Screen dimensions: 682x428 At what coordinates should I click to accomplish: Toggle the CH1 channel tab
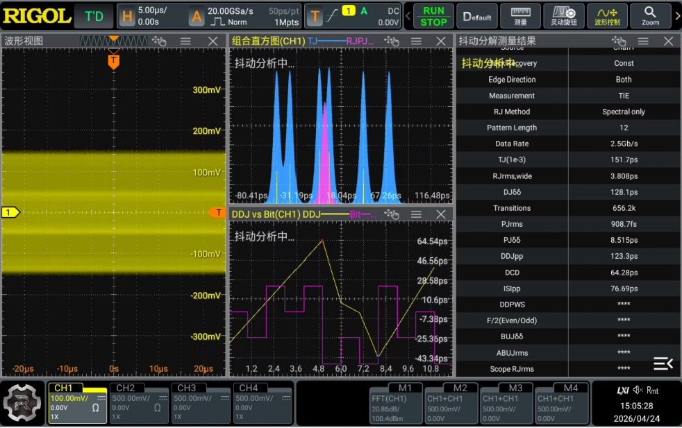pyautogui.click(x=77, y=403)
